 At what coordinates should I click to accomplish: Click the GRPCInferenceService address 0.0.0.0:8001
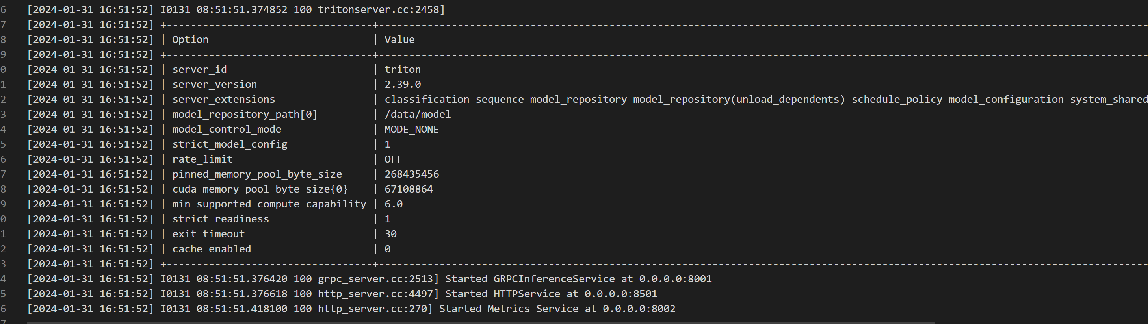click(675, 279)
